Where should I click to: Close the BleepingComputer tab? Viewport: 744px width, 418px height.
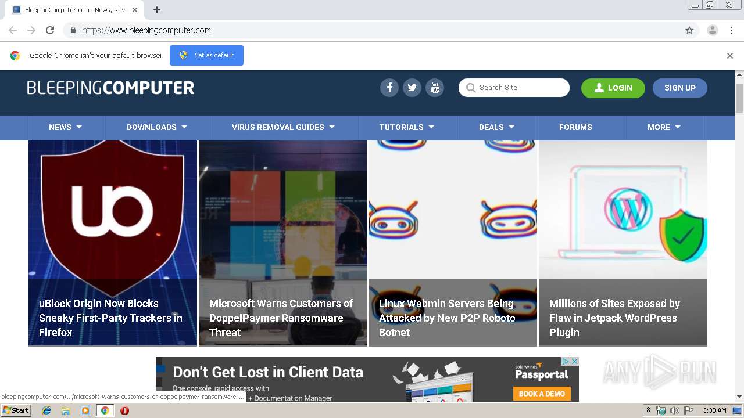coord(134,10)
